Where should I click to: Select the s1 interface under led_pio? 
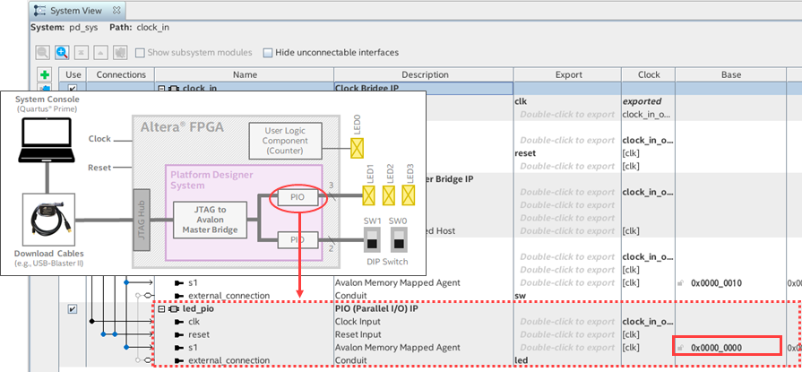point(193,347)
